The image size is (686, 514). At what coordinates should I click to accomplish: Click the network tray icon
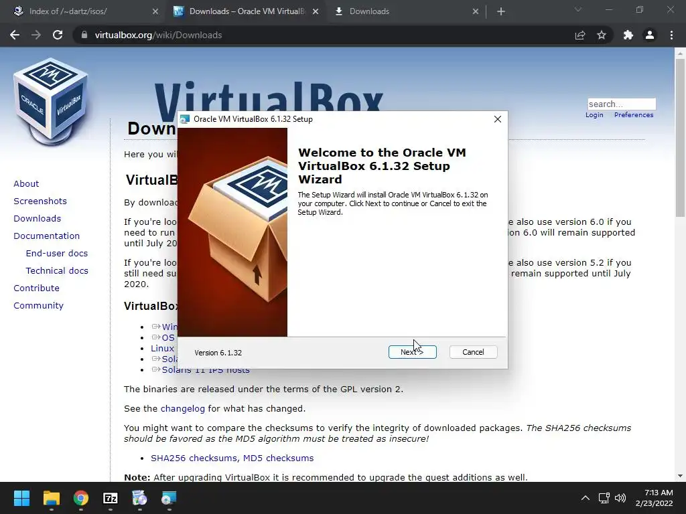point(604,498)
